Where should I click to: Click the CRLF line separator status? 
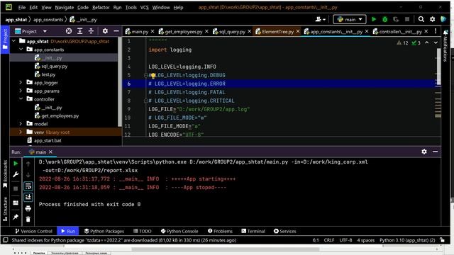329,240
